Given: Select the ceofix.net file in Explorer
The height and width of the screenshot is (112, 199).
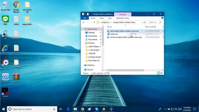Looking at the screenshot, I should coord(114,34).
